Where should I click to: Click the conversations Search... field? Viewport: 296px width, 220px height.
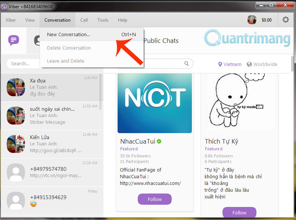[x=23, y=63]
